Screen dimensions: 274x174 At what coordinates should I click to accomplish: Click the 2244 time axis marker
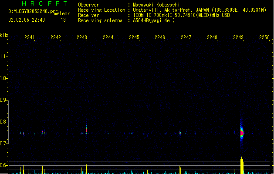(108, 37)
